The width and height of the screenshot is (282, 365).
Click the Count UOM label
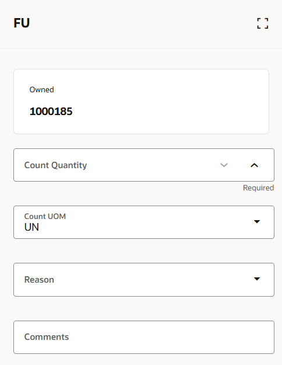point(45,216)
